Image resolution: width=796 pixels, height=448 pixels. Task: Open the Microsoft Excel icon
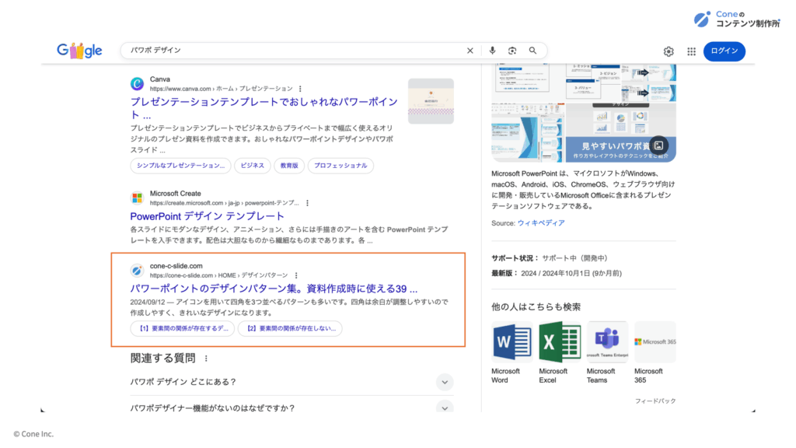(x=560, y=341)
